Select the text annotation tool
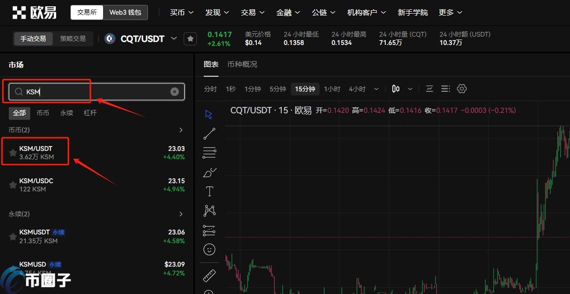570x294 pixels. pos(209,191)
